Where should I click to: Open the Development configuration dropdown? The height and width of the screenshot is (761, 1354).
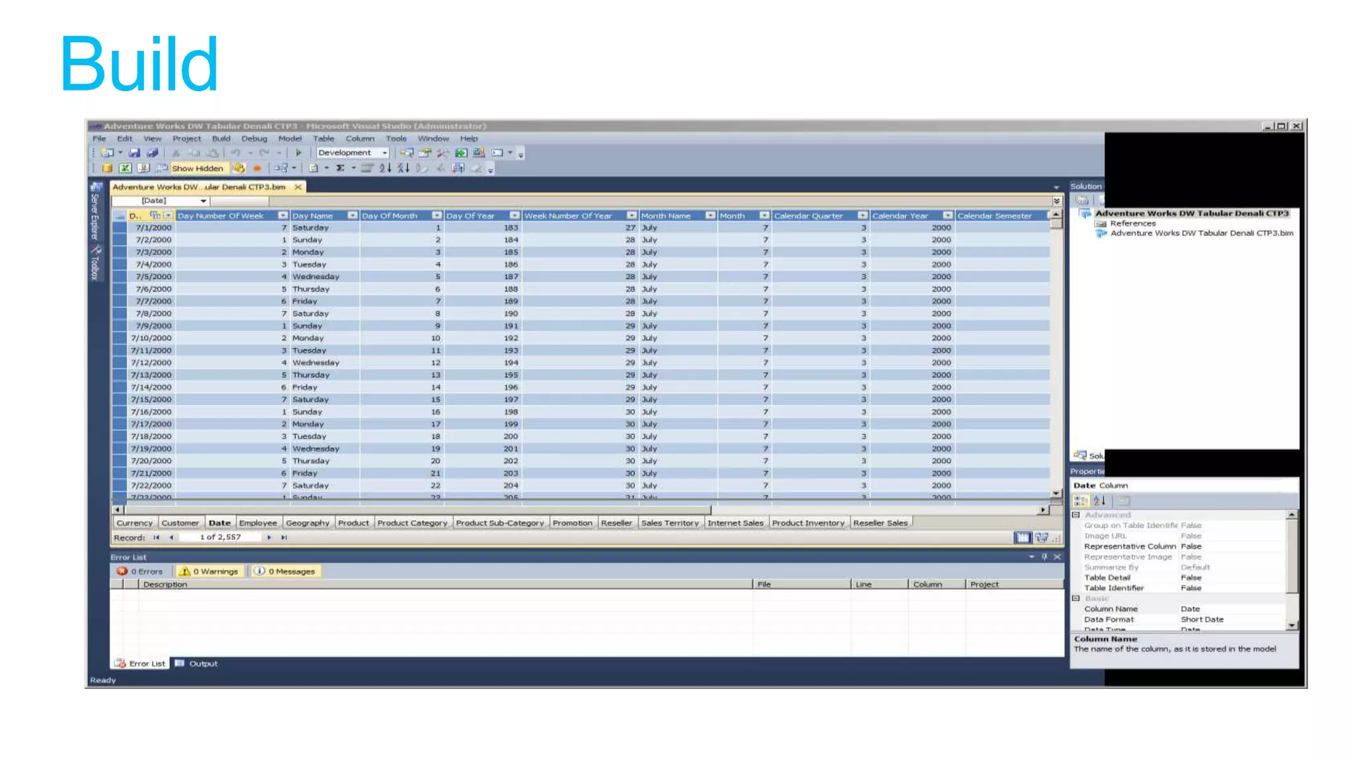[385, 153]
